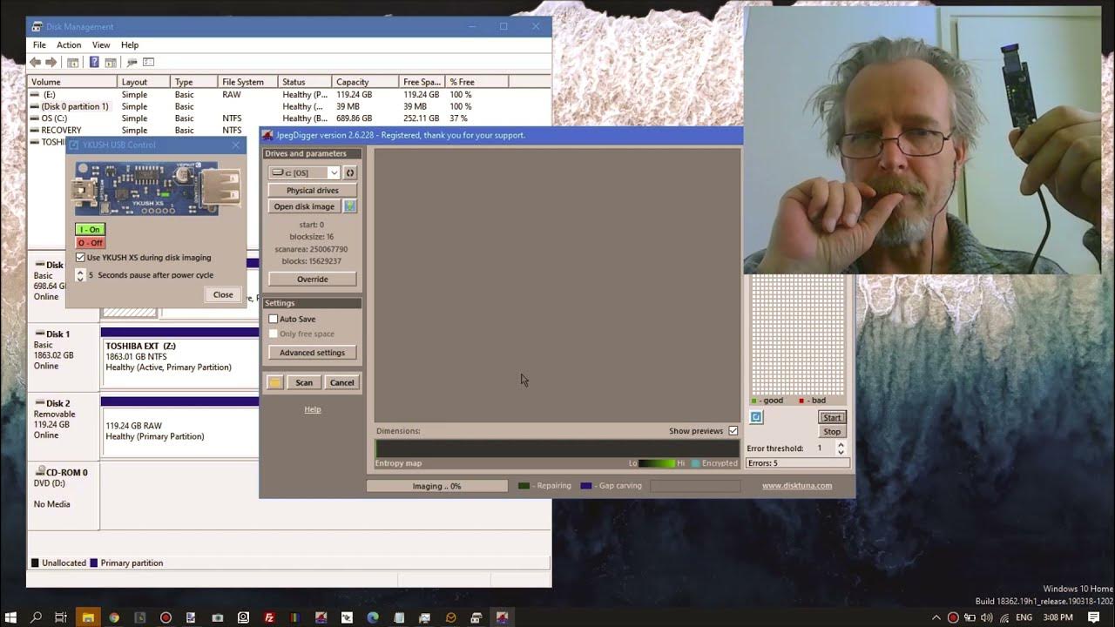Screen dimensions: 1115x627
Task: Click the ENG language indicator
Action: (x=1024, y=617)
